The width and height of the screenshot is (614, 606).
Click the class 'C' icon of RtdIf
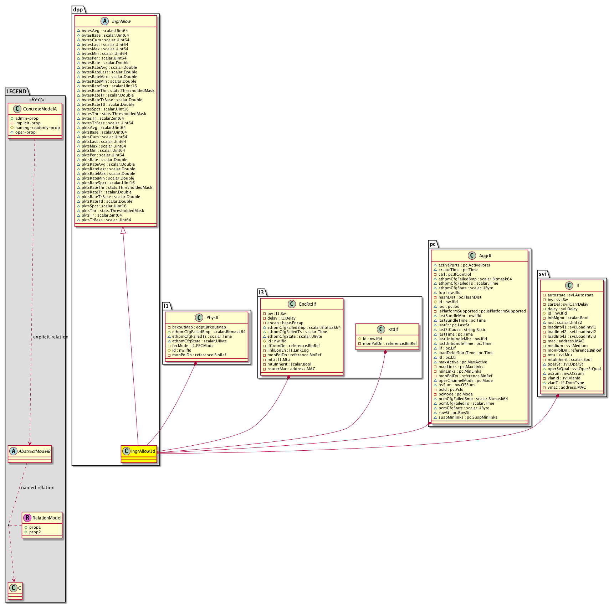381,330
